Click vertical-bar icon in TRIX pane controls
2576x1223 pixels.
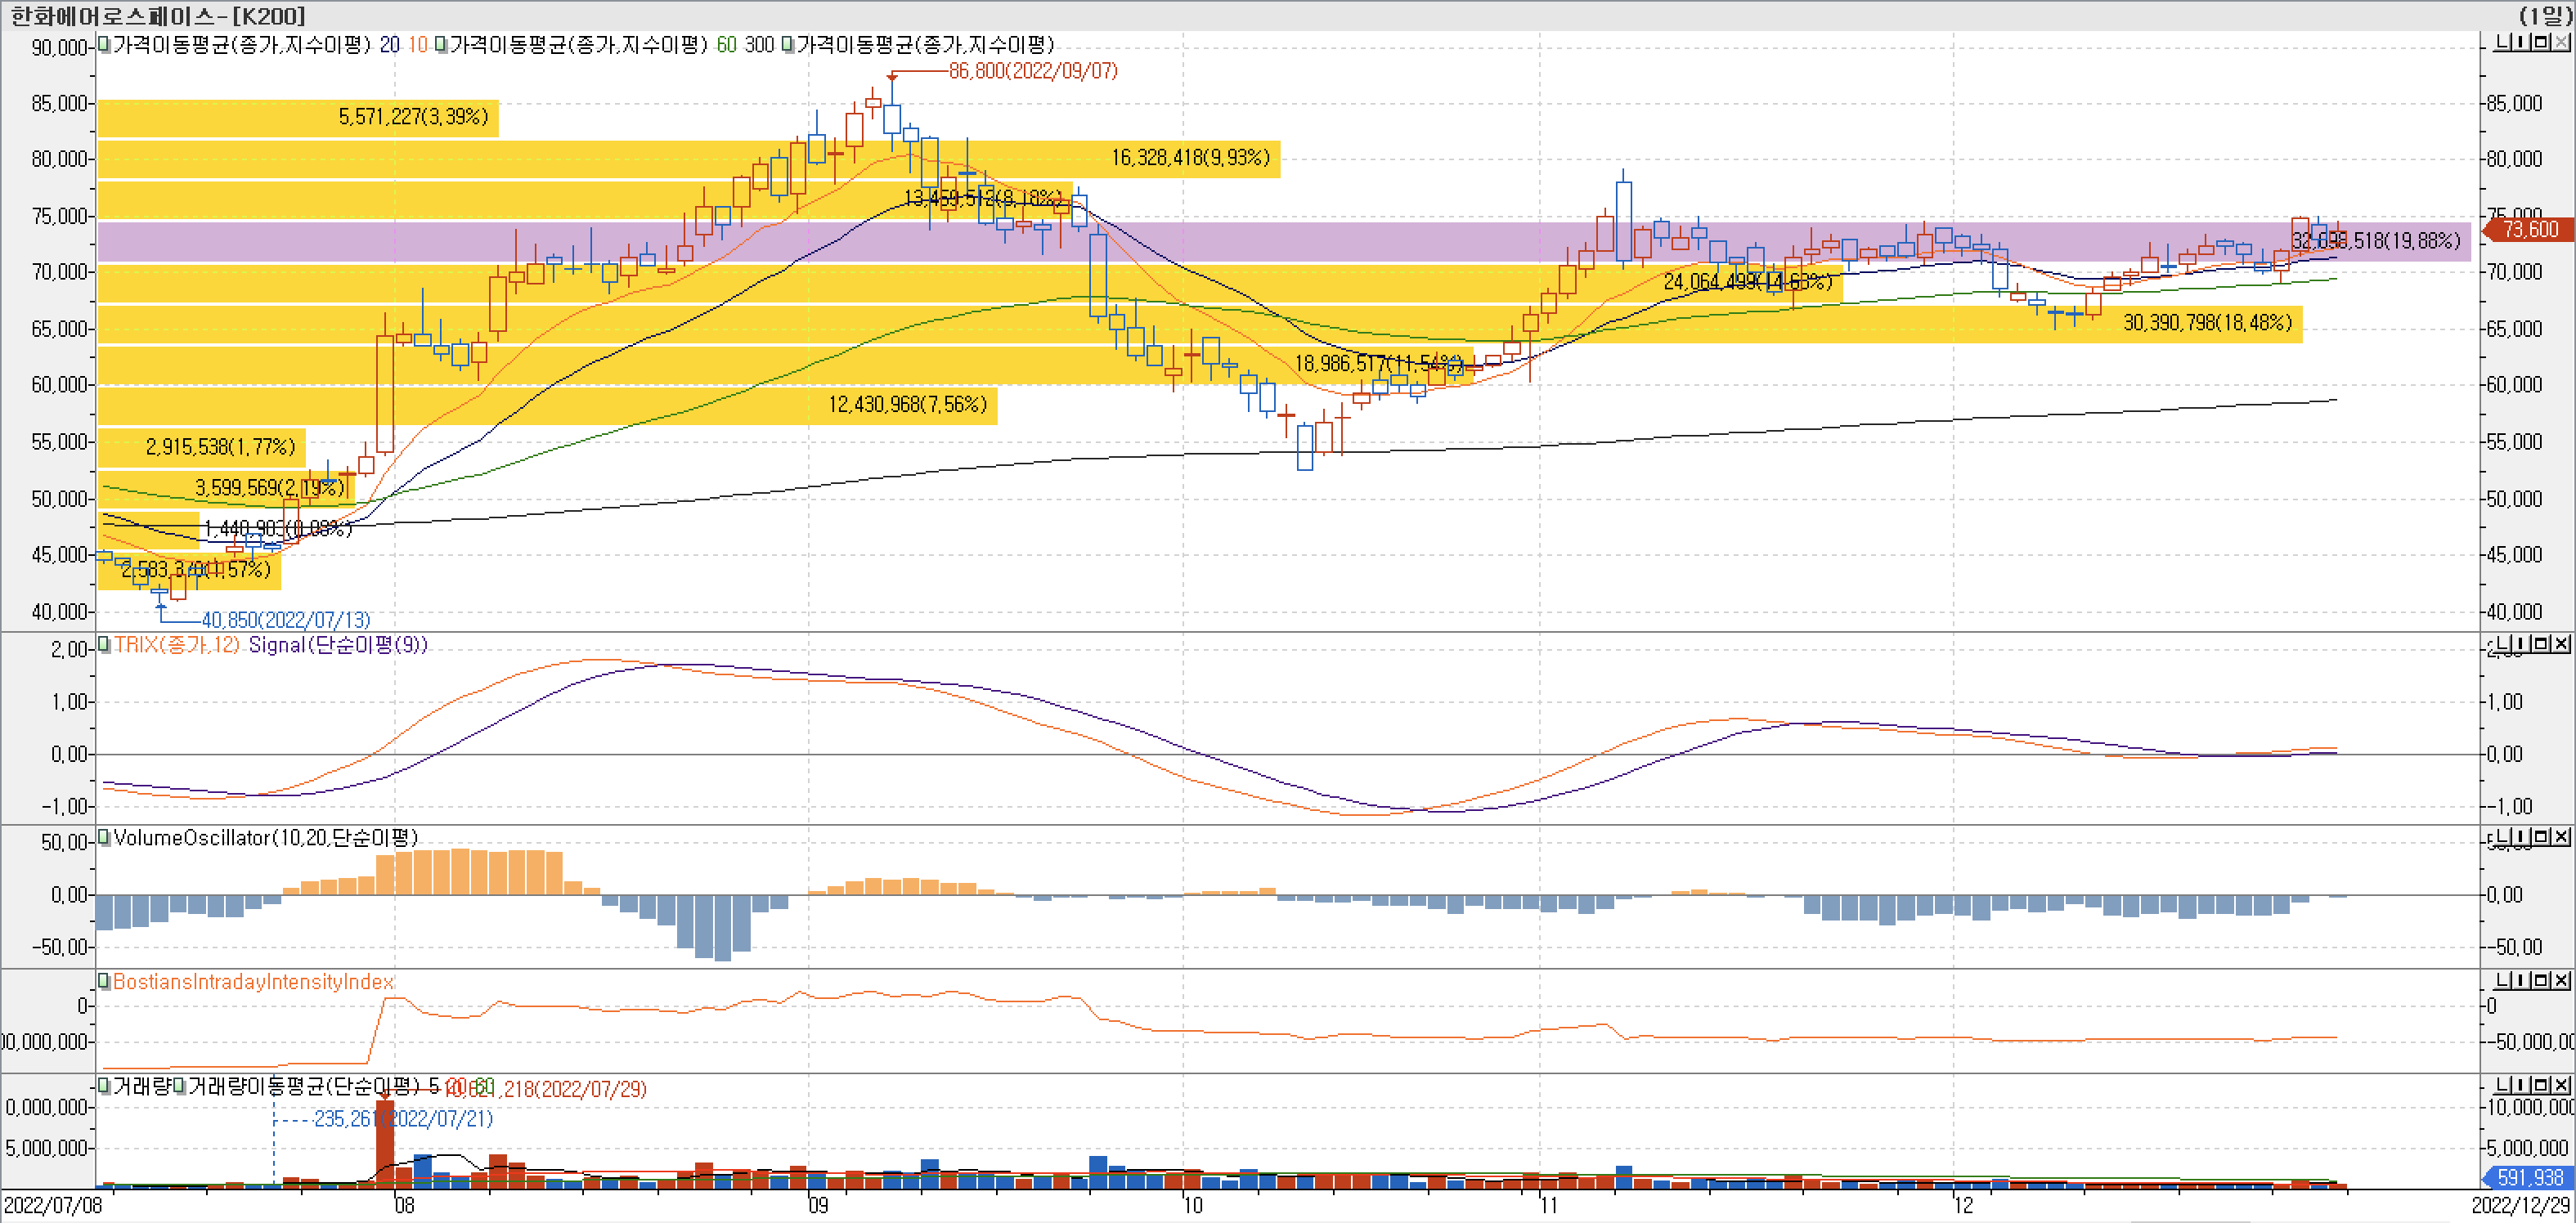point(2522,645)
